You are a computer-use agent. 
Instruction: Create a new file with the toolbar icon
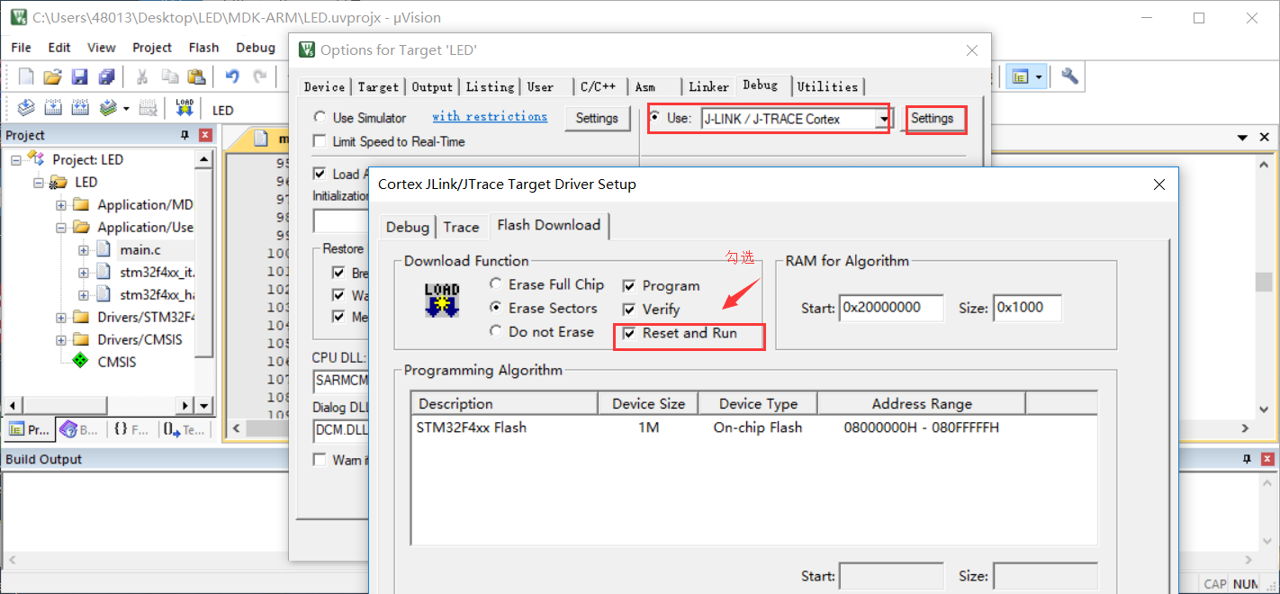[x=26, y=77]
